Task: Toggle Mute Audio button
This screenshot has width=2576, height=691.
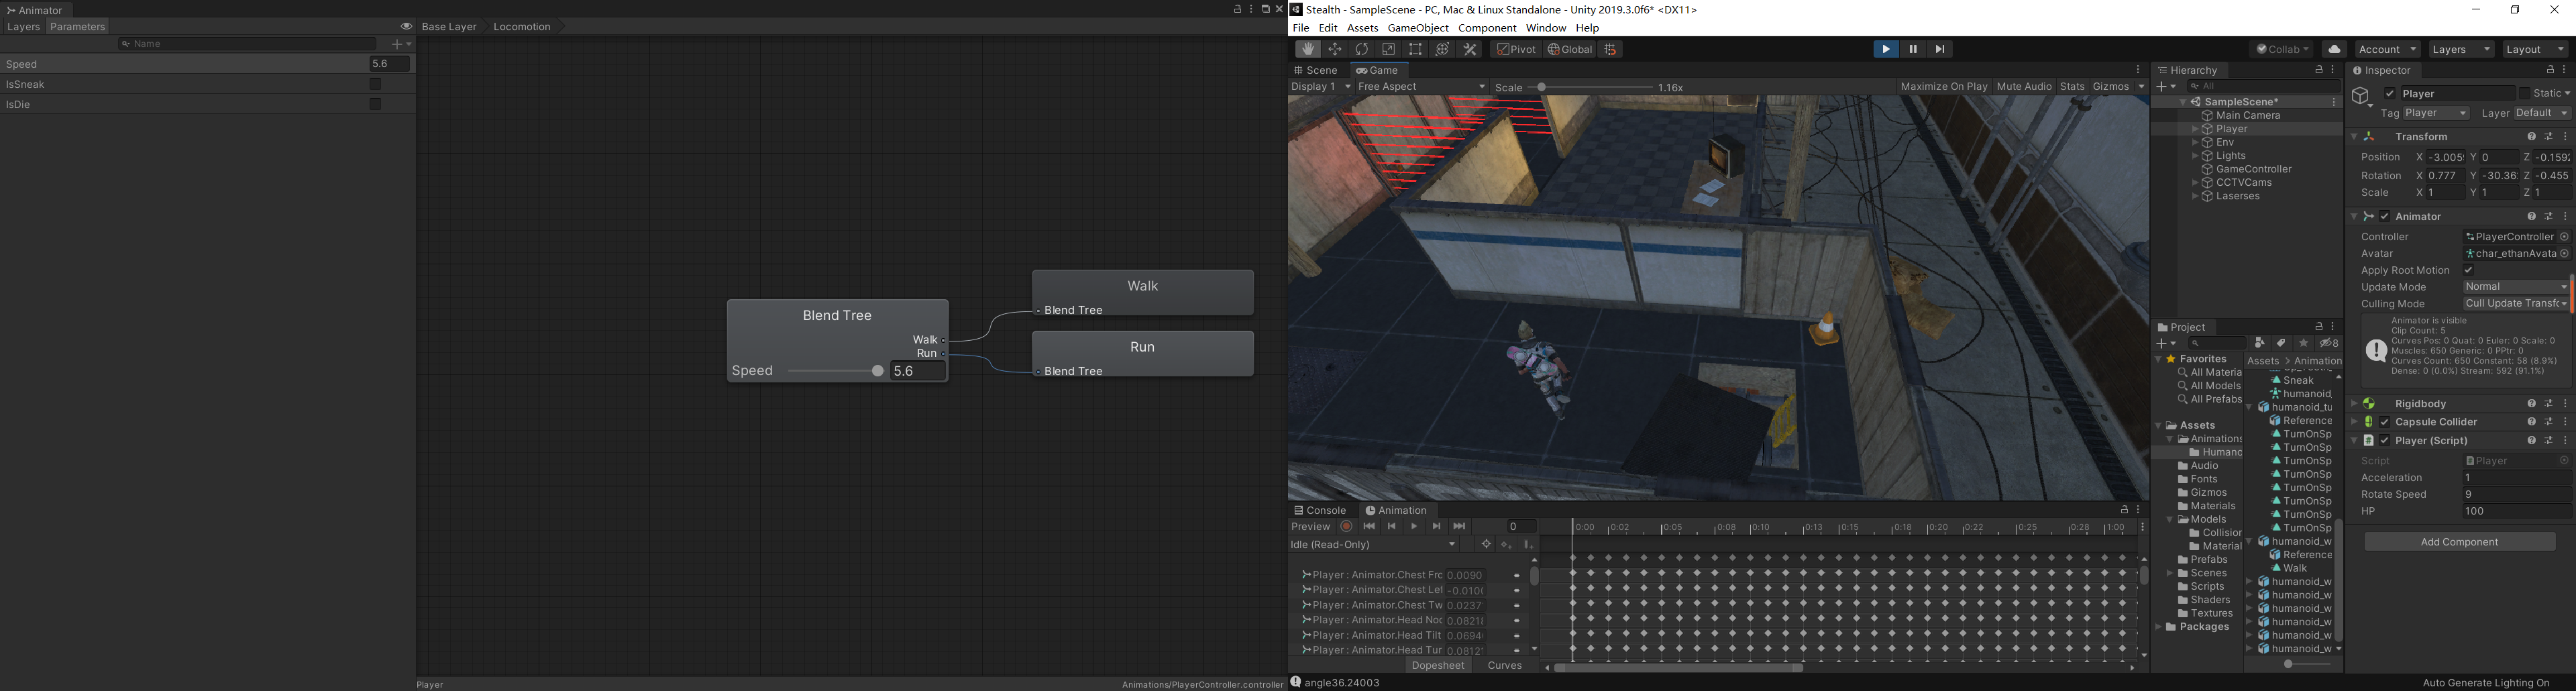Action: pyautogui.click(x=2024, y=87)
